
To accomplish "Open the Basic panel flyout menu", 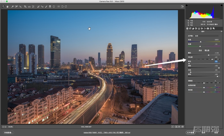I will [x=221, y=31].
